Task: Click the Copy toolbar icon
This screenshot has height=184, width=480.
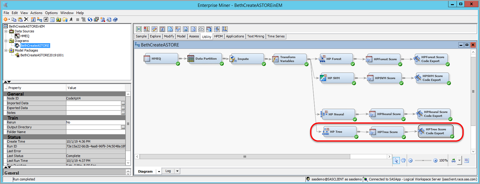Action: pyautogui.click(x=14, y=19)
